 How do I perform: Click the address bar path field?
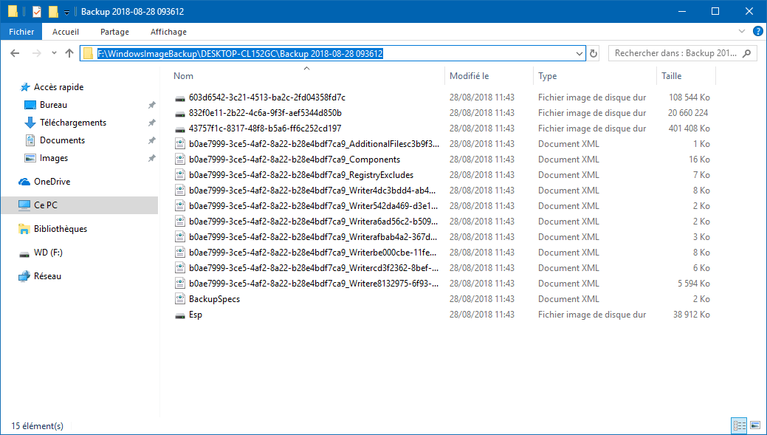coord(333,53)
